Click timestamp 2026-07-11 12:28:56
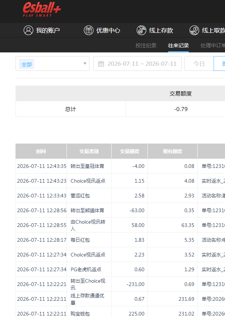 pos(42,210)
